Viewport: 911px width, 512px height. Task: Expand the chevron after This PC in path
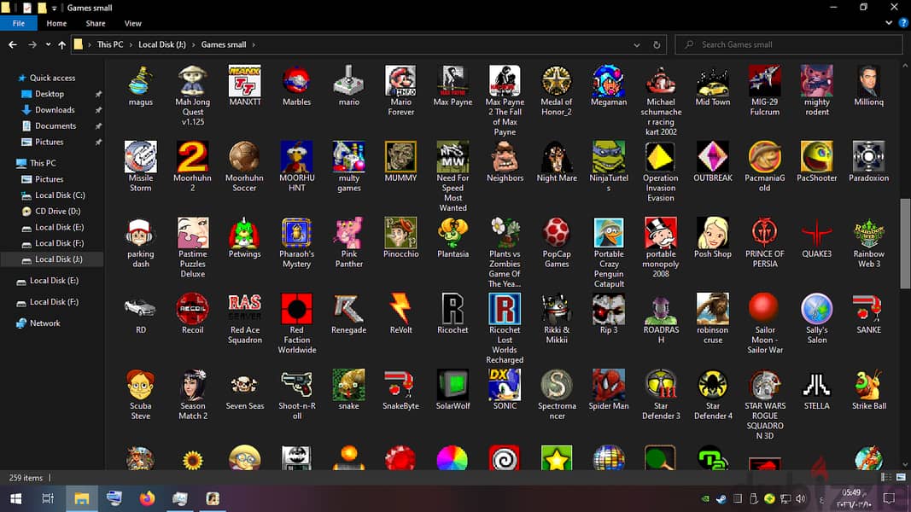coord(131,44)
